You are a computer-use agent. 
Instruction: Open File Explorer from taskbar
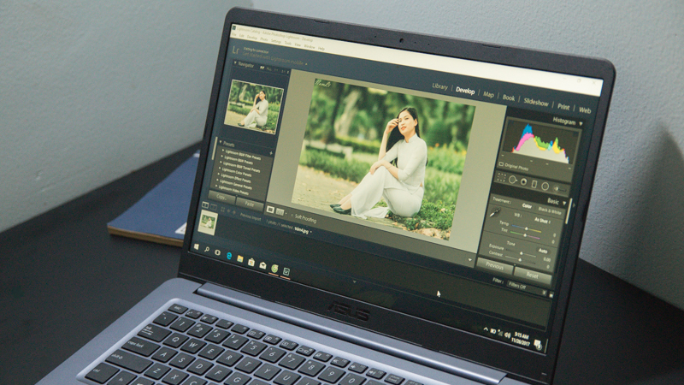click(x=240, y=259)
